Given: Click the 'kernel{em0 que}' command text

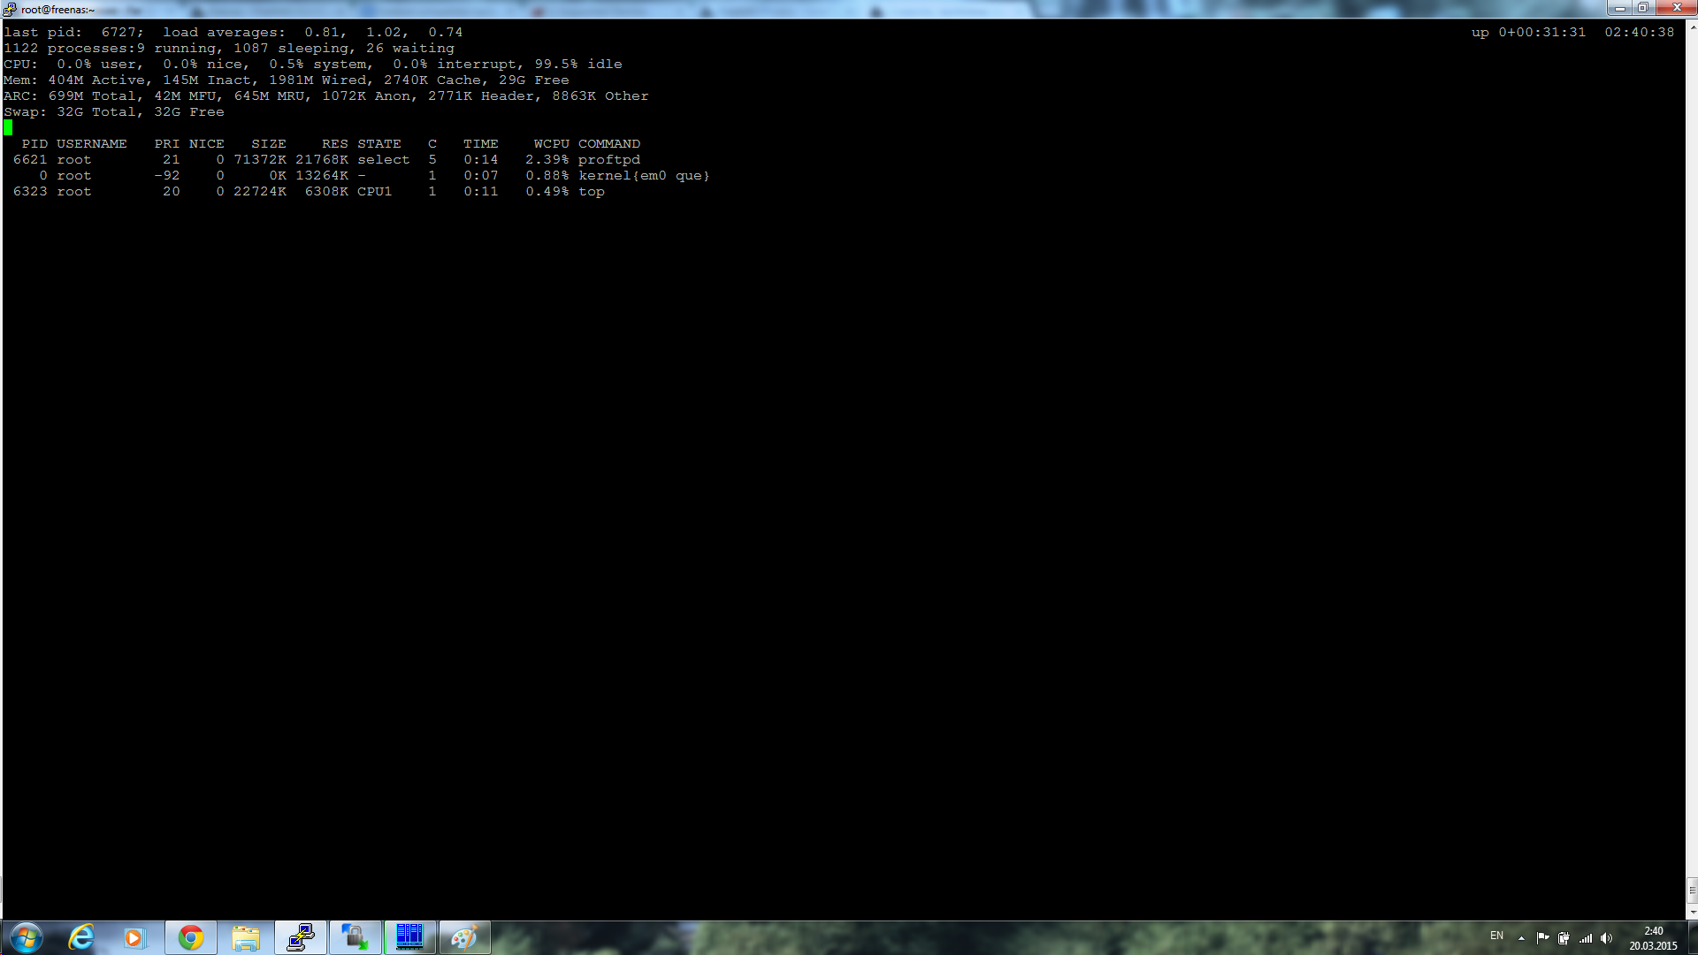Looking at the screenshot, I should [x=644, y=176].
